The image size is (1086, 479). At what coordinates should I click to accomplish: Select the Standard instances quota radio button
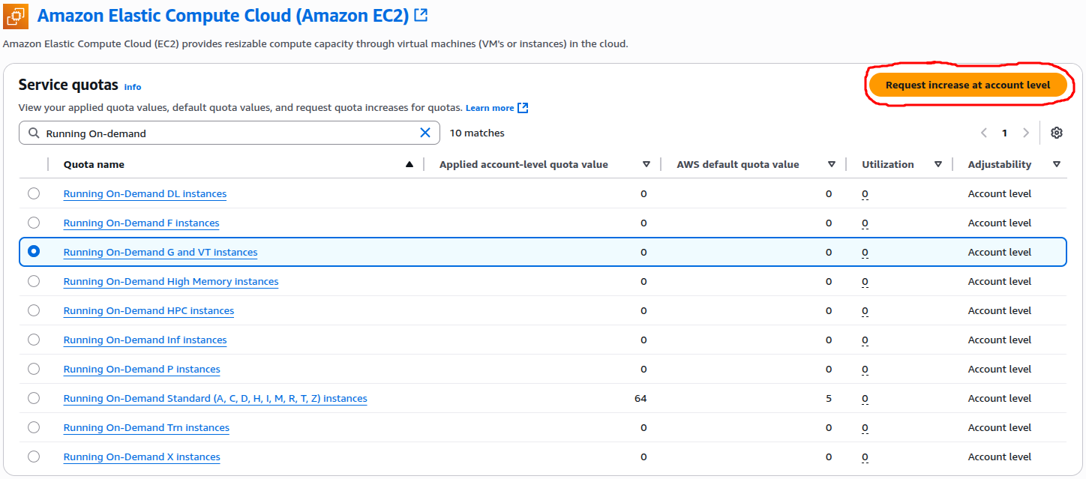34,398
